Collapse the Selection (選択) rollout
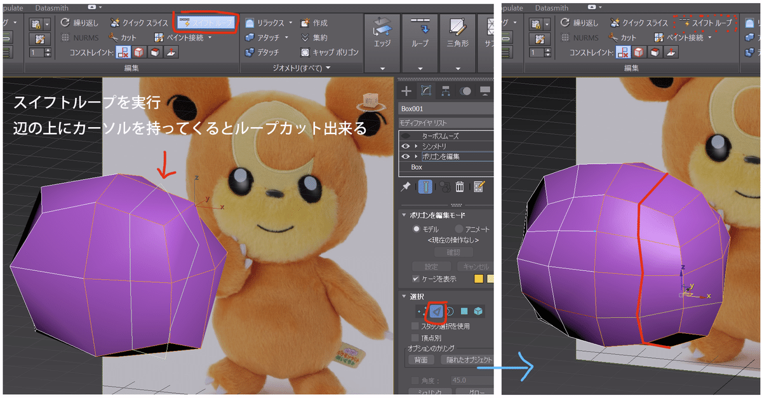The image size is (762, 398). tap(404, 296)
